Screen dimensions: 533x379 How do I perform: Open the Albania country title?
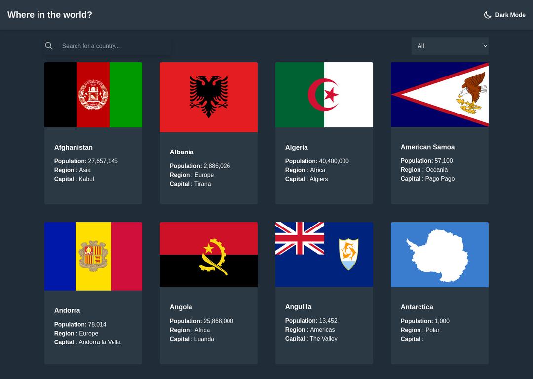coord(182,152)
